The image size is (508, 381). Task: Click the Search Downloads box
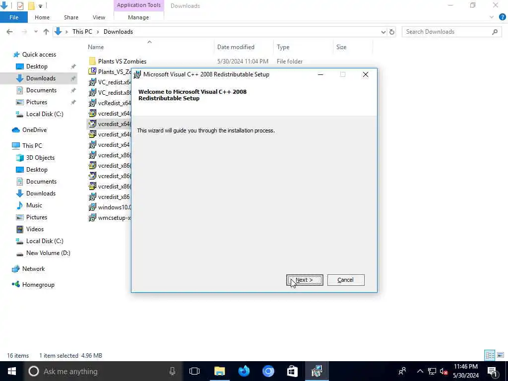[x=451, y=32]
